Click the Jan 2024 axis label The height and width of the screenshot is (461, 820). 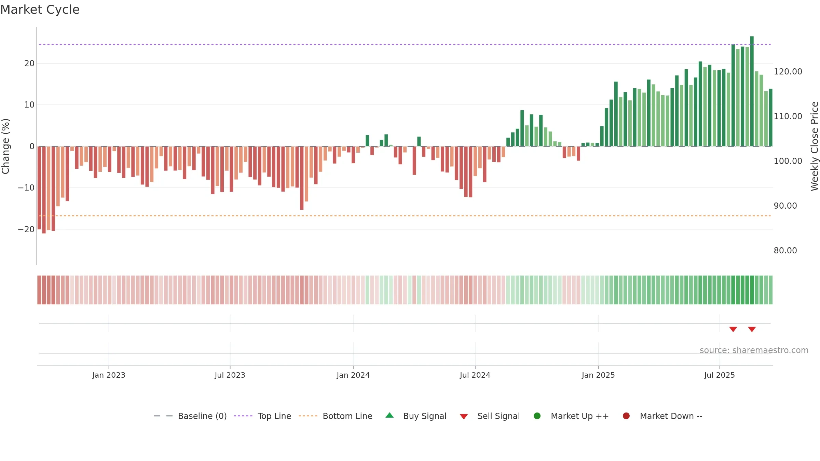coord(353,375)
